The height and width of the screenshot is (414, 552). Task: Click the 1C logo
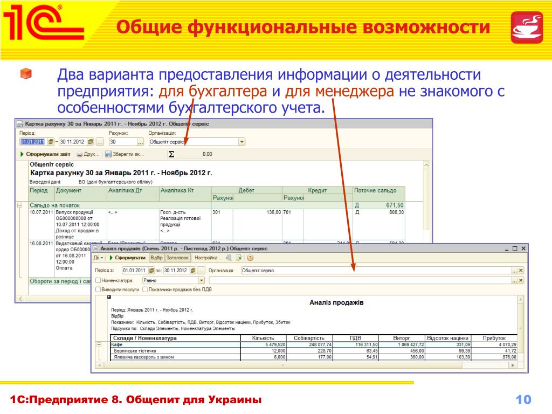pyautogui.click(x=44, y=23)
